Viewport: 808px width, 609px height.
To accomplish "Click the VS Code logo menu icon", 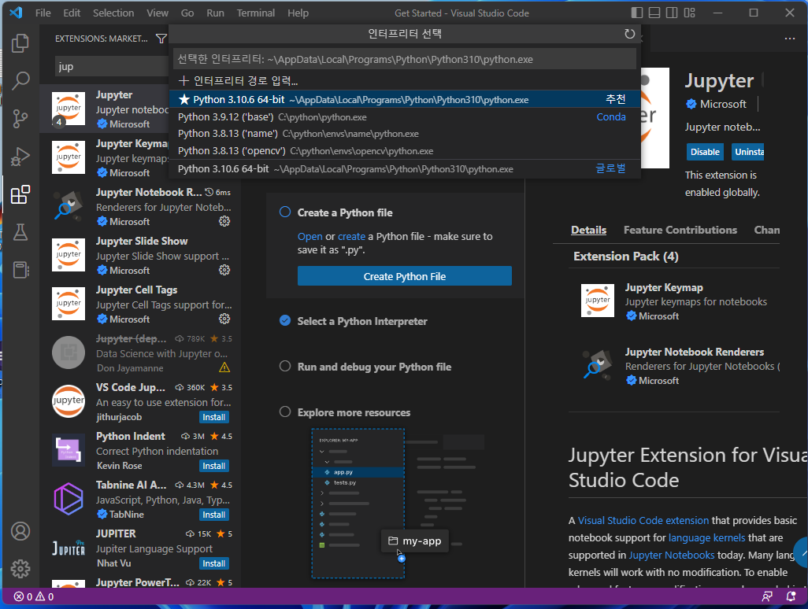I will [16, 13].
